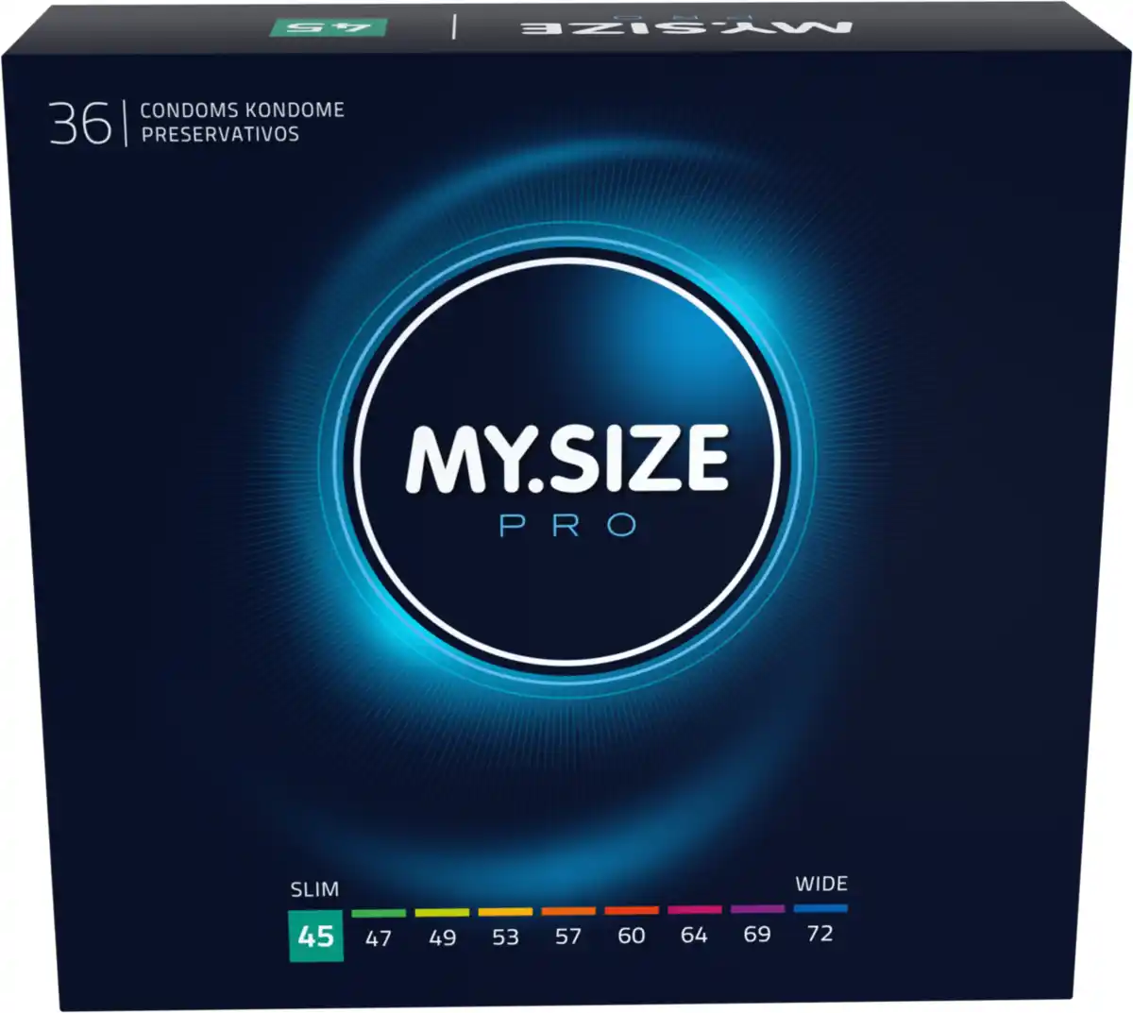The height and width of the screenshot is (1013, 1133).
Task: Select the size number 69
Action: pyautogui.click(x=757, y=934)
